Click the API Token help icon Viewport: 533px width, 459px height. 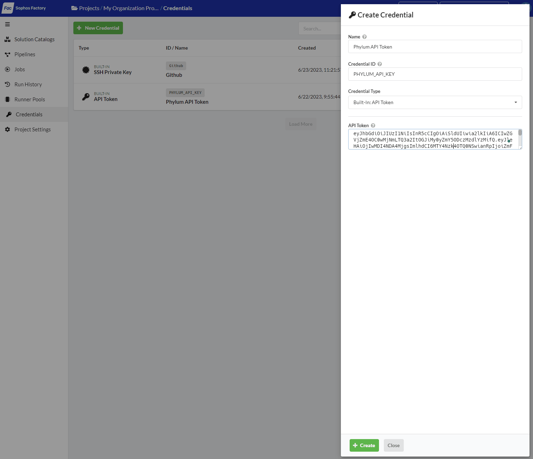[373, 125]
